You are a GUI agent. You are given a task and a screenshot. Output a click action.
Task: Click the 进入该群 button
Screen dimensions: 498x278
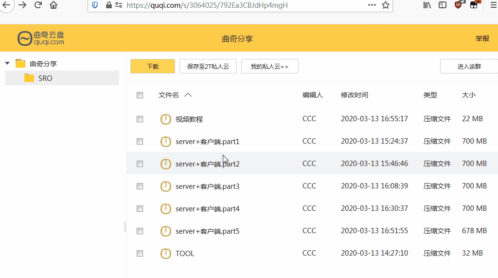[x=469, y=66]
